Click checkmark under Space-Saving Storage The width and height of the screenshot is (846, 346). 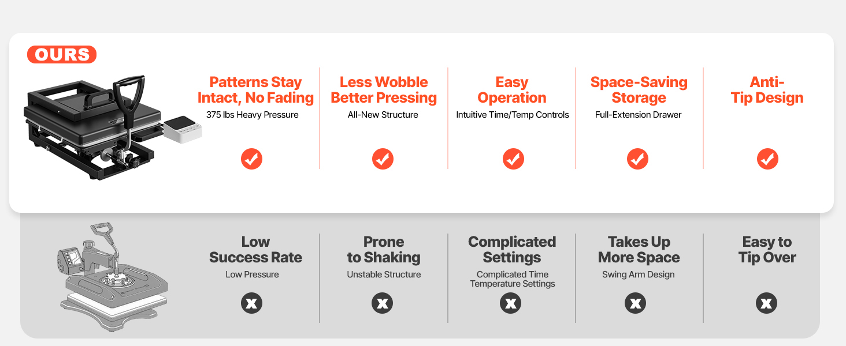[x=637, y=159]
